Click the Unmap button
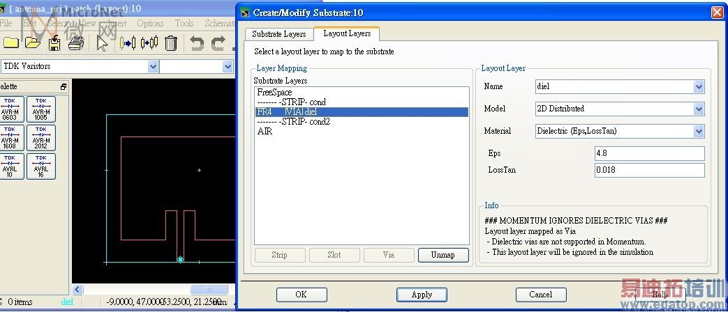 [x=443, y=255]
